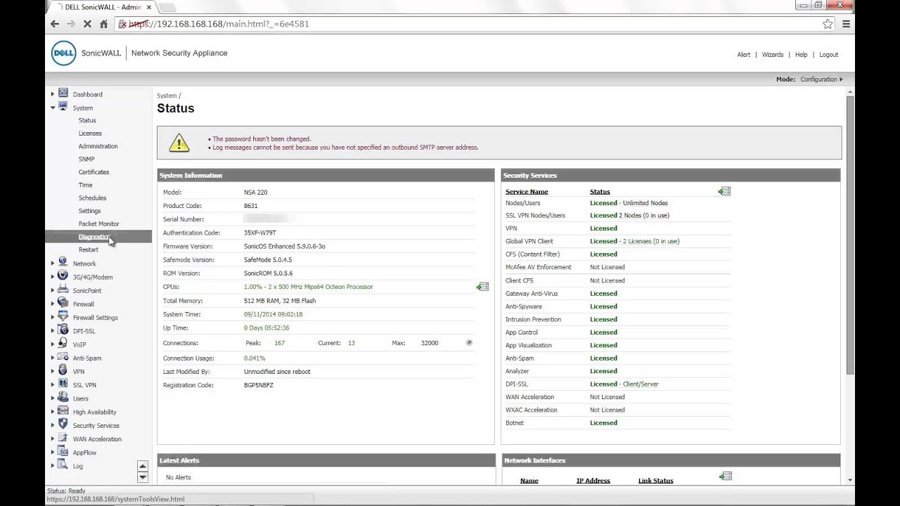900x506 pixels.
Task: Click the Firewall sidebar icon
Action: point(63,304)
